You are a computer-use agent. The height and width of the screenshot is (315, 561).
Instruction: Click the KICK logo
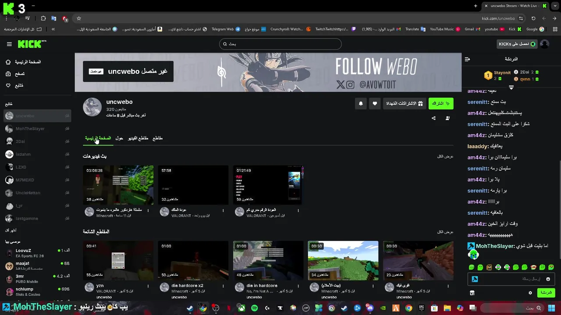click(x=32, y=44)
